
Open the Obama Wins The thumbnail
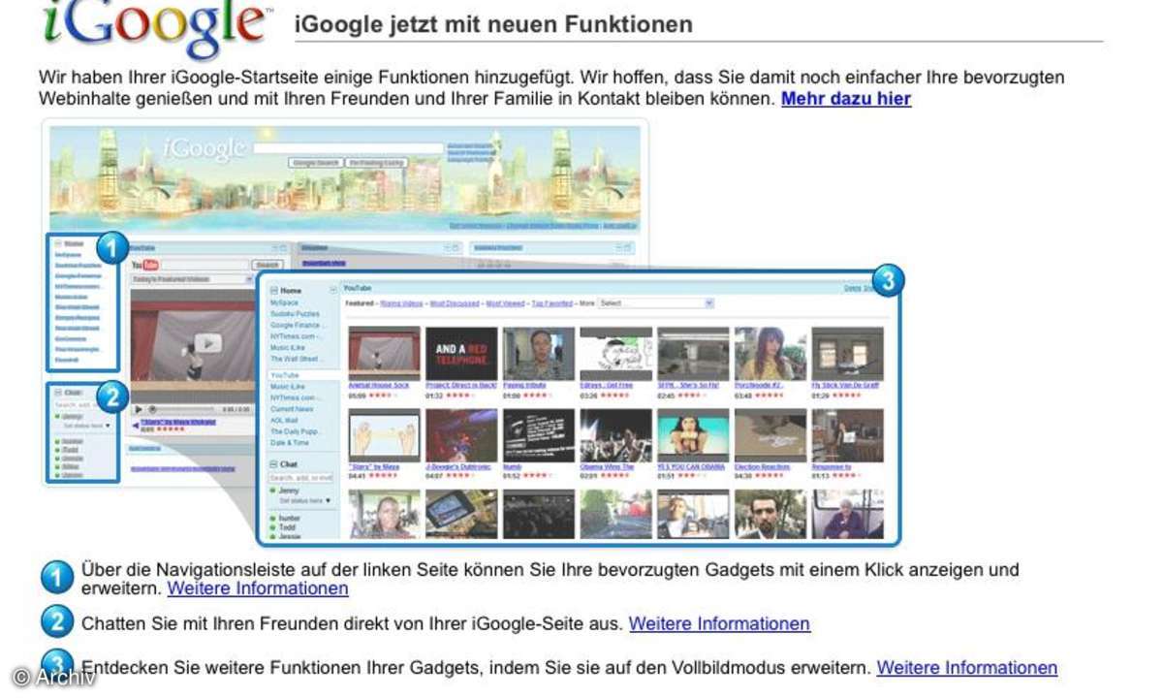pos(615,435)
